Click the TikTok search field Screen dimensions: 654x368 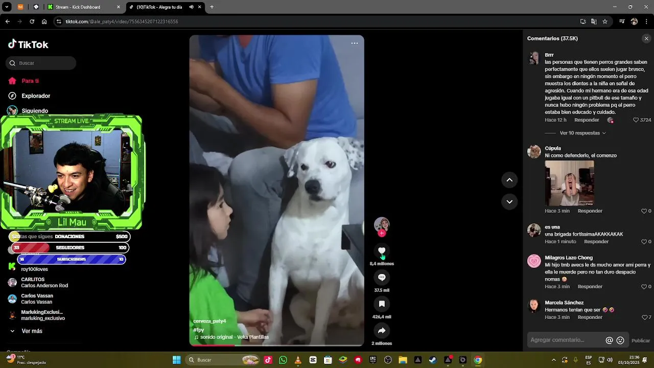click(x=41, y=63)
